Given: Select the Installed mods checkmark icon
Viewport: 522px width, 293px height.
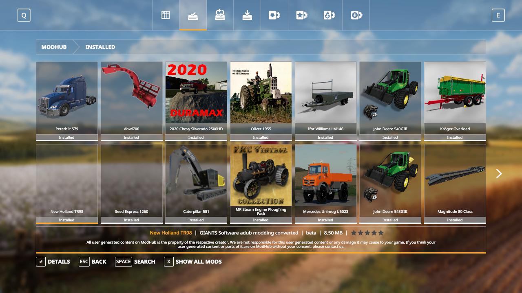Looking at the screenshot, I should pyautogui.click(x=193, y=15).
